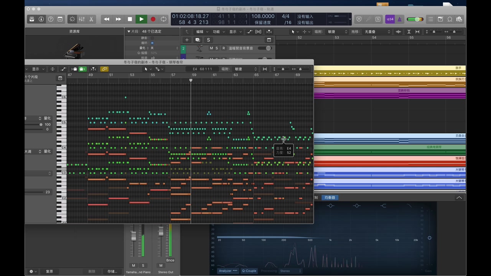
Task: Open the tracks area 吸附 snap popup menu
Action: [x=337, y=32]
